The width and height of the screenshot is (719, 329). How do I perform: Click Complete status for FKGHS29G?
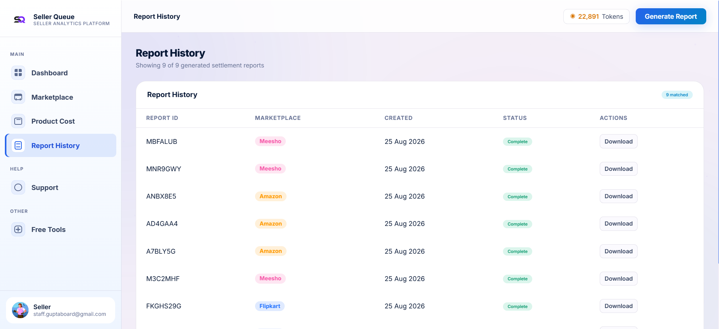point(518,307)
